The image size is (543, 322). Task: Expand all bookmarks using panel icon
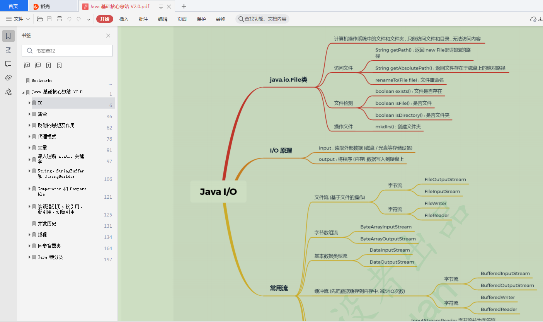[x=27, y=65]
